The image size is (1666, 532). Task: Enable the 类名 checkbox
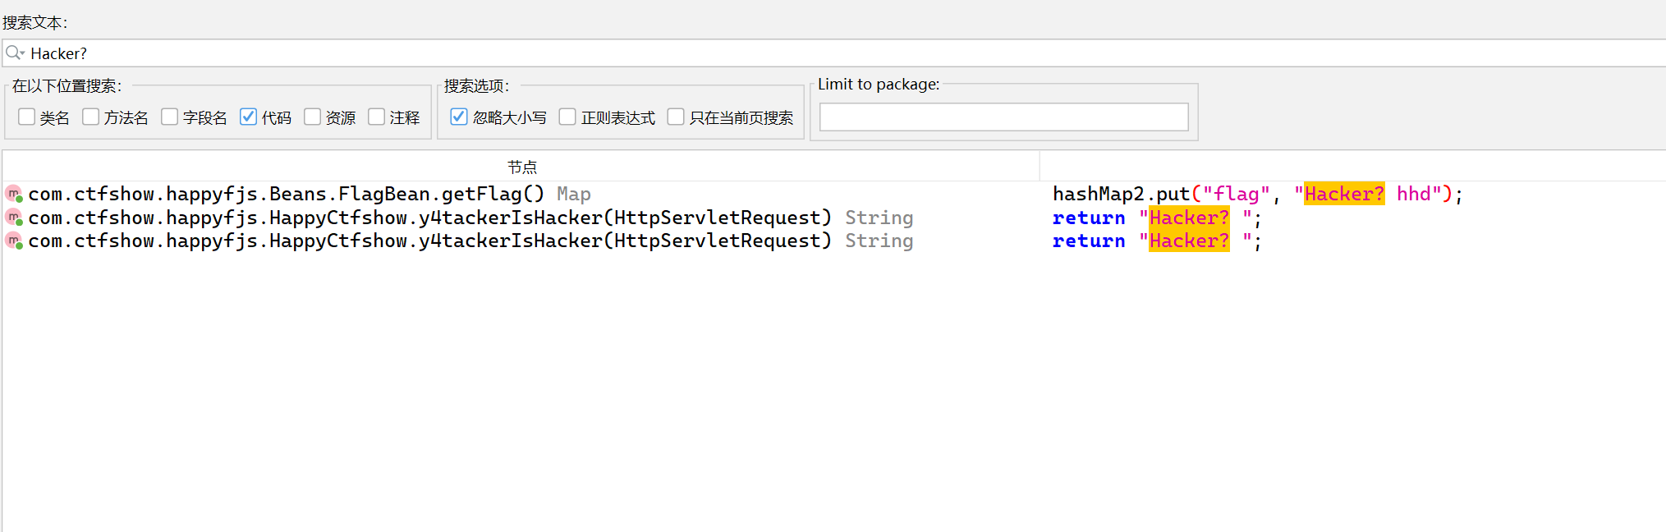pos(27,117)
